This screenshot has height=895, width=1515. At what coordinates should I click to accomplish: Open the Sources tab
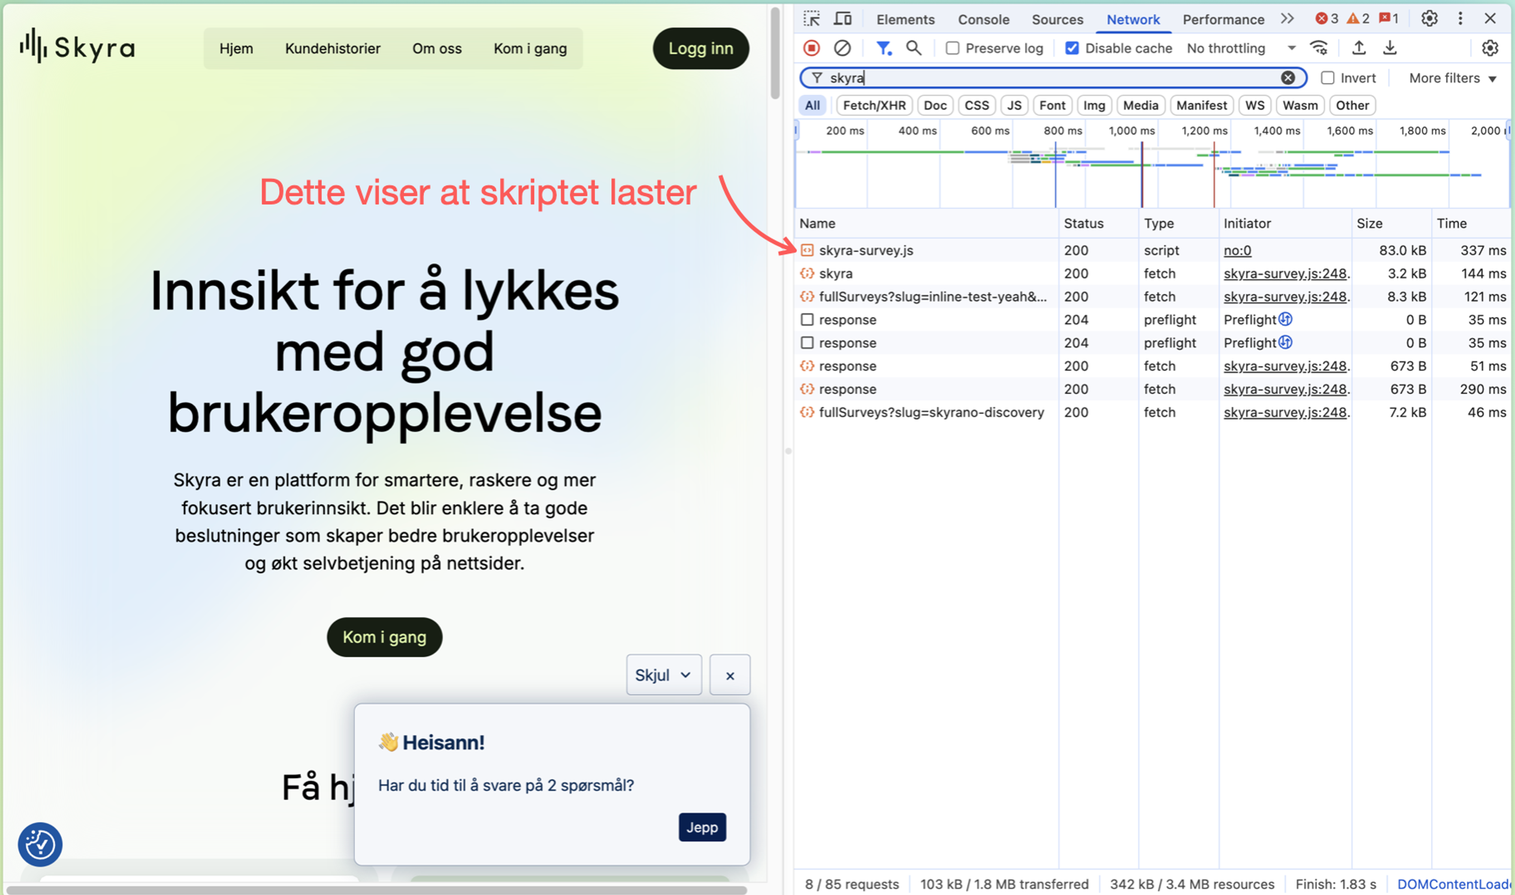[x=1057, y=19]
